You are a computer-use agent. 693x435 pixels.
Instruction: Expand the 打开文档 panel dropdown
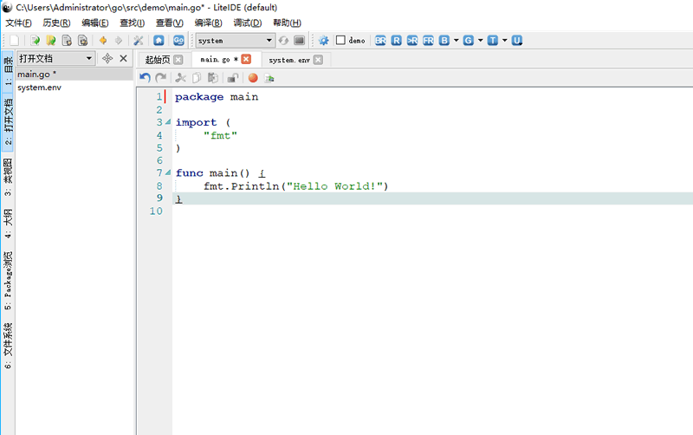88,59
